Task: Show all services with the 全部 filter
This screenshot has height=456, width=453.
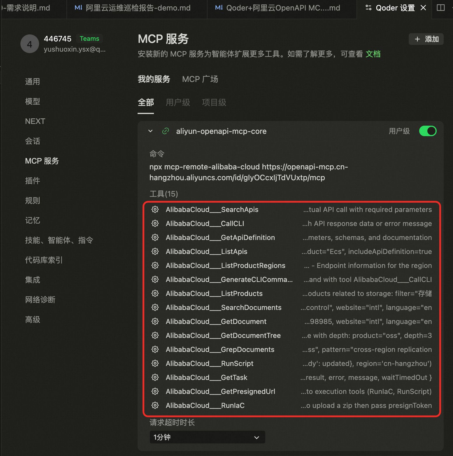Action: click(x=146, y=102)
